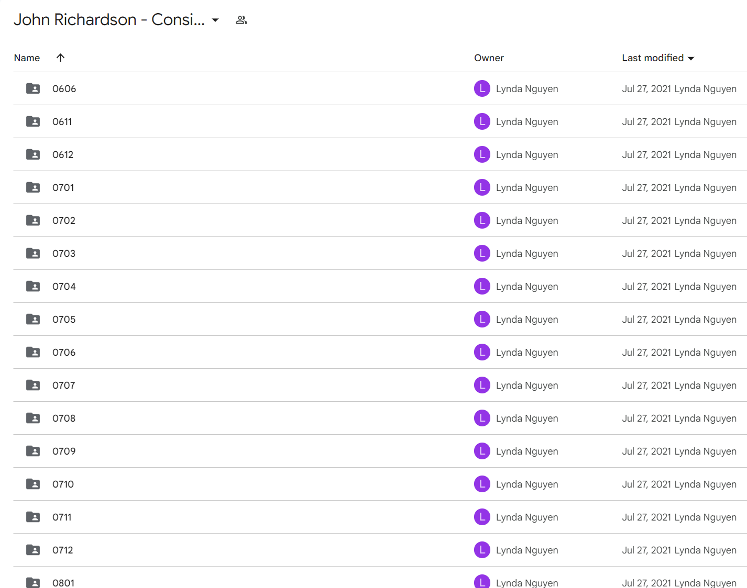Viewport: 747px width, 588px height.
Task: Select the folder name 0706
Action: [x=64, y=353]
